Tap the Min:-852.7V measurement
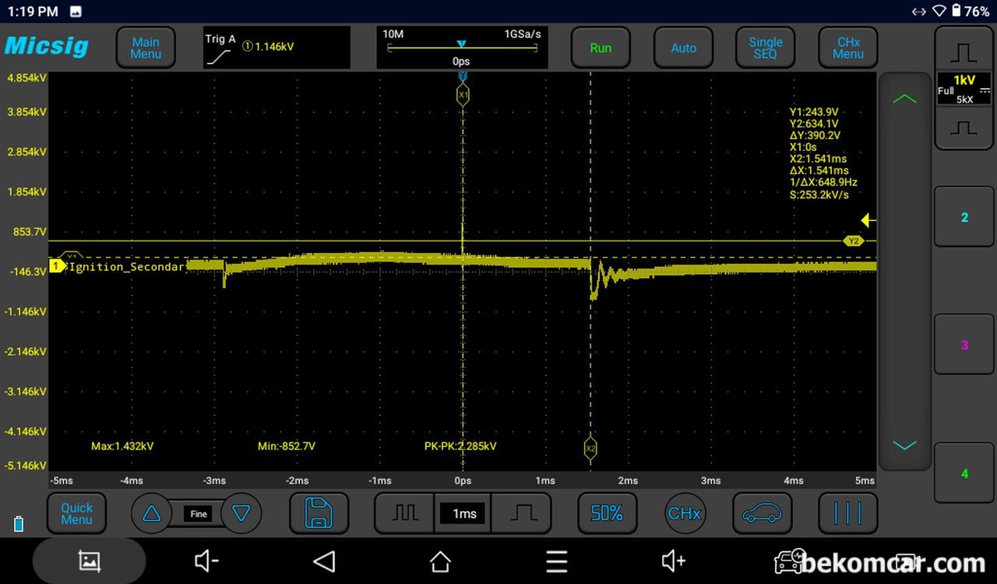This screenshot has width=997, height=584. 287,447
